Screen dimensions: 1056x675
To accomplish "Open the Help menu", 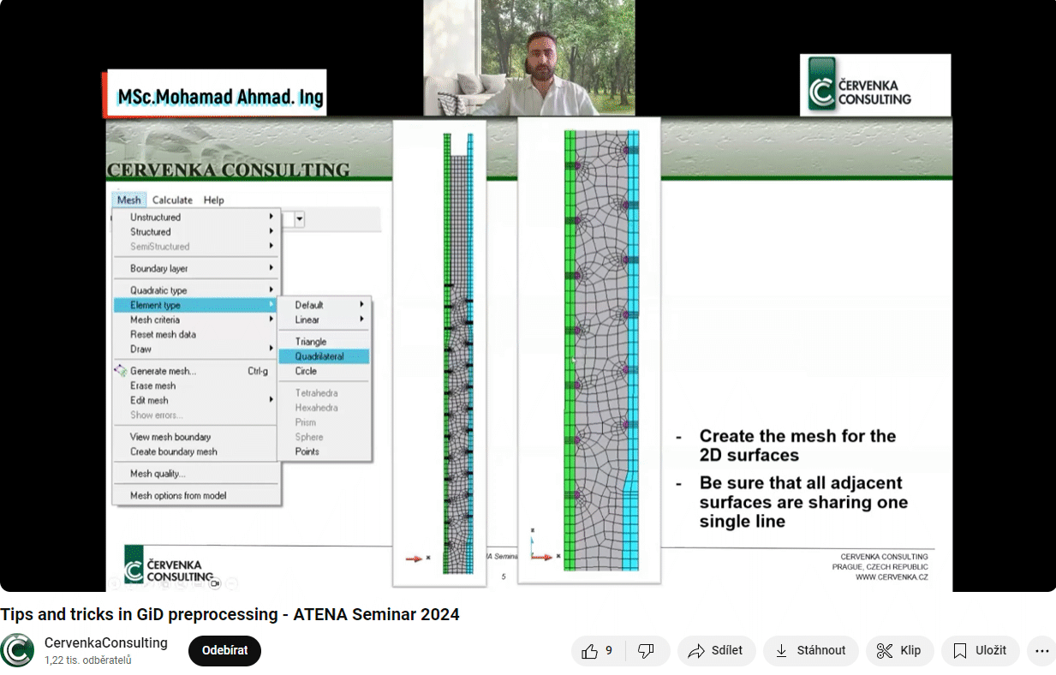I will 213,200.
